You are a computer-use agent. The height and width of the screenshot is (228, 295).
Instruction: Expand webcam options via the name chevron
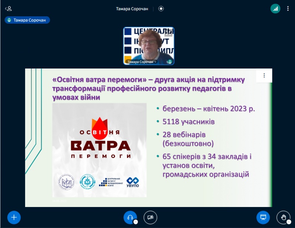pos(155,62)
